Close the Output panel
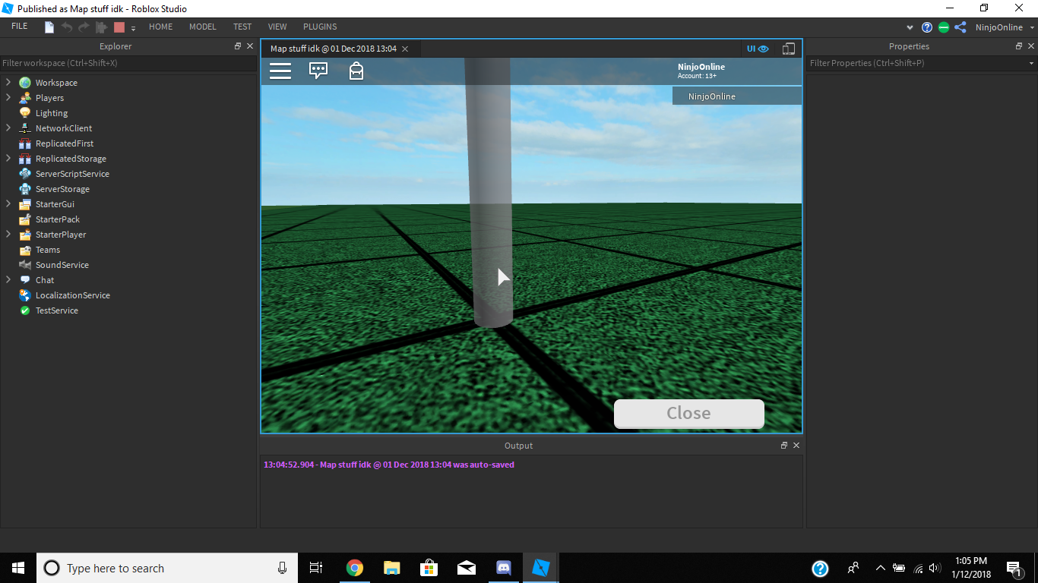1038x583 pixels. [796, 446]
